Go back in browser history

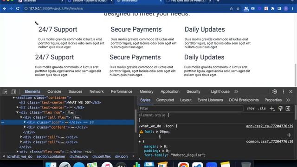pos(5,8)
